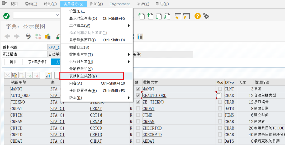Click the Paste icon above field table
The height and width of the screenshot is (145, 285).
(x=22, y=75)
